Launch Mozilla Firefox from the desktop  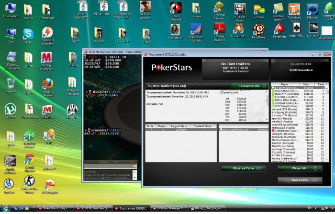48,87
